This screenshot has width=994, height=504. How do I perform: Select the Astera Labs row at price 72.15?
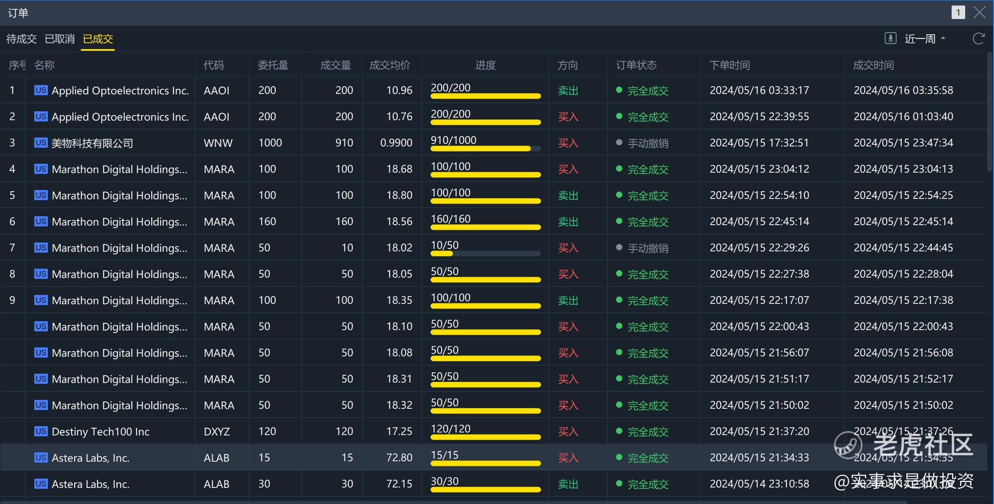(494, 483)
